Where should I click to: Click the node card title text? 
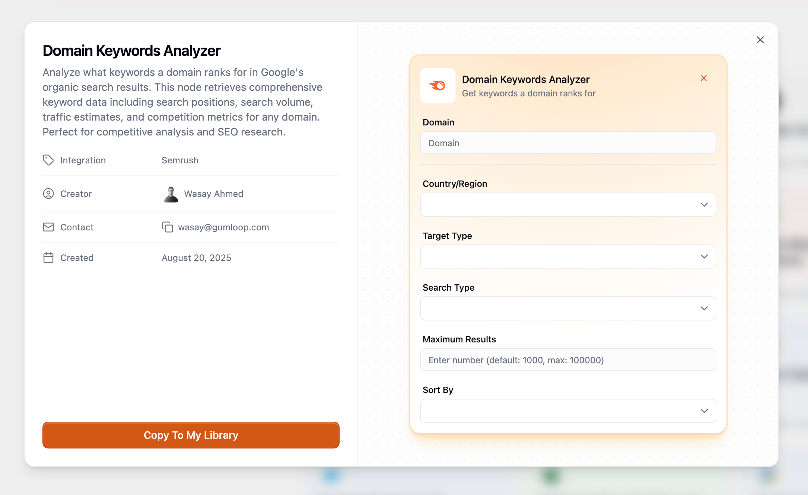point(526,79)
